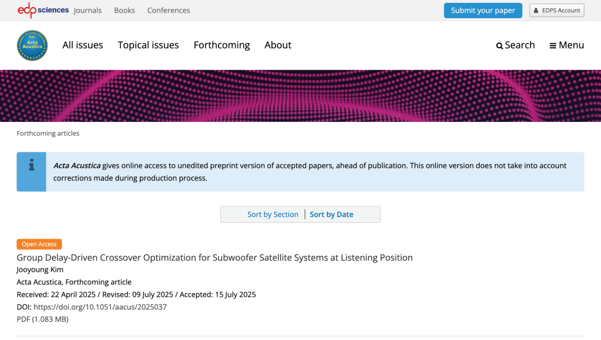Click the Acta Acustica journal badge logo

32,45
